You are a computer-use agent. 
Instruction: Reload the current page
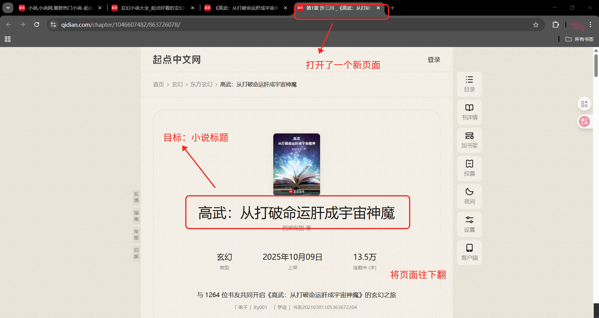coord(37,25)
